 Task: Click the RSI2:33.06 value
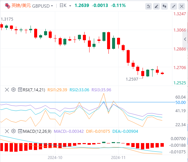(x=79, y=90)
